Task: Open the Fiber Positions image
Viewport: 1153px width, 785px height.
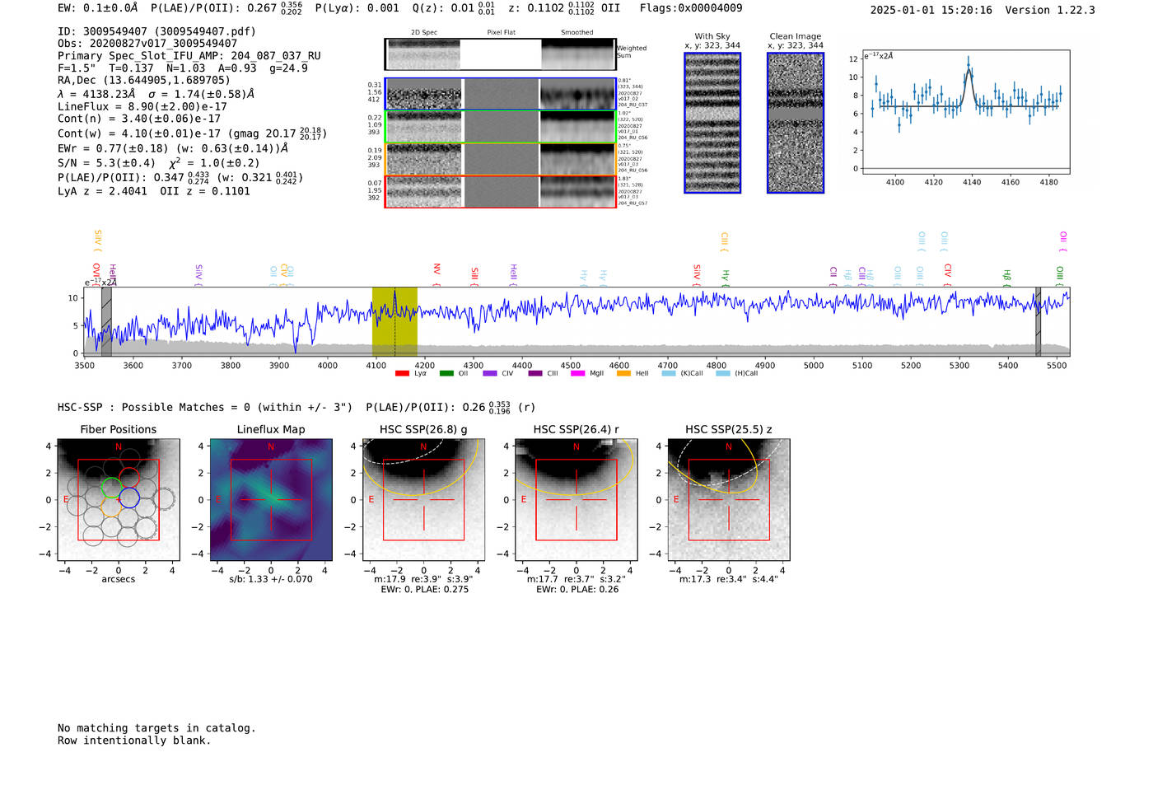Action: pyautogui.click(x=119, y=500)
